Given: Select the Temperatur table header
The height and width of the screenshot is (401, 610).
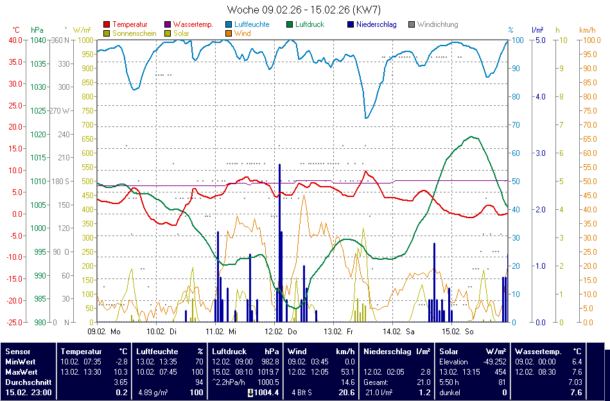Looking at the screenshot, I should [82, 352].
